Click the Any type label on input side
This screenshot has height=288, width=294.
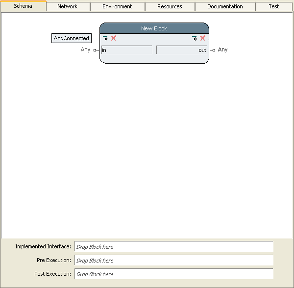pyautogui.click(x=85, y=50)
